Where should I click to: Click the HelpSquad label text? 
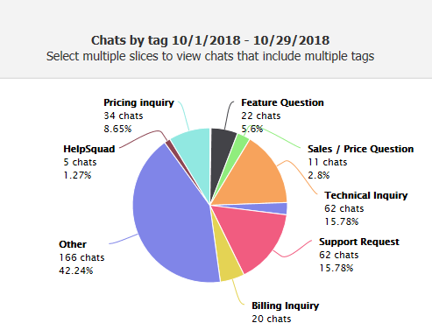click(x=89, y=149)
